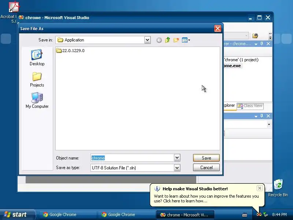Open the Start menu
The width and height of the screenshot is (293, 220).
click(18, 214)
